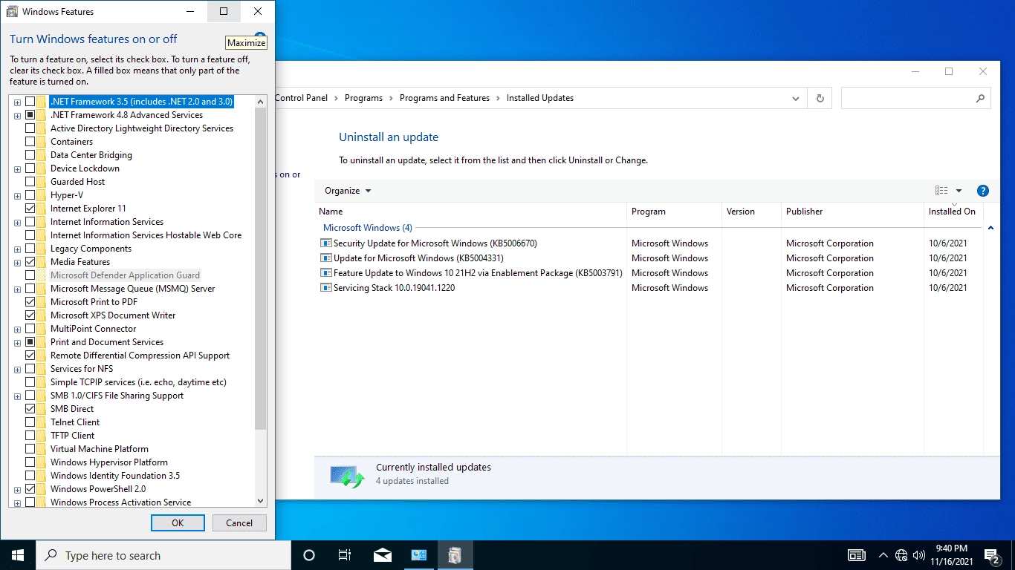Click the Currently installed updates icon
This screenshot has width=1015, height=570.
(x=347, y=476)
